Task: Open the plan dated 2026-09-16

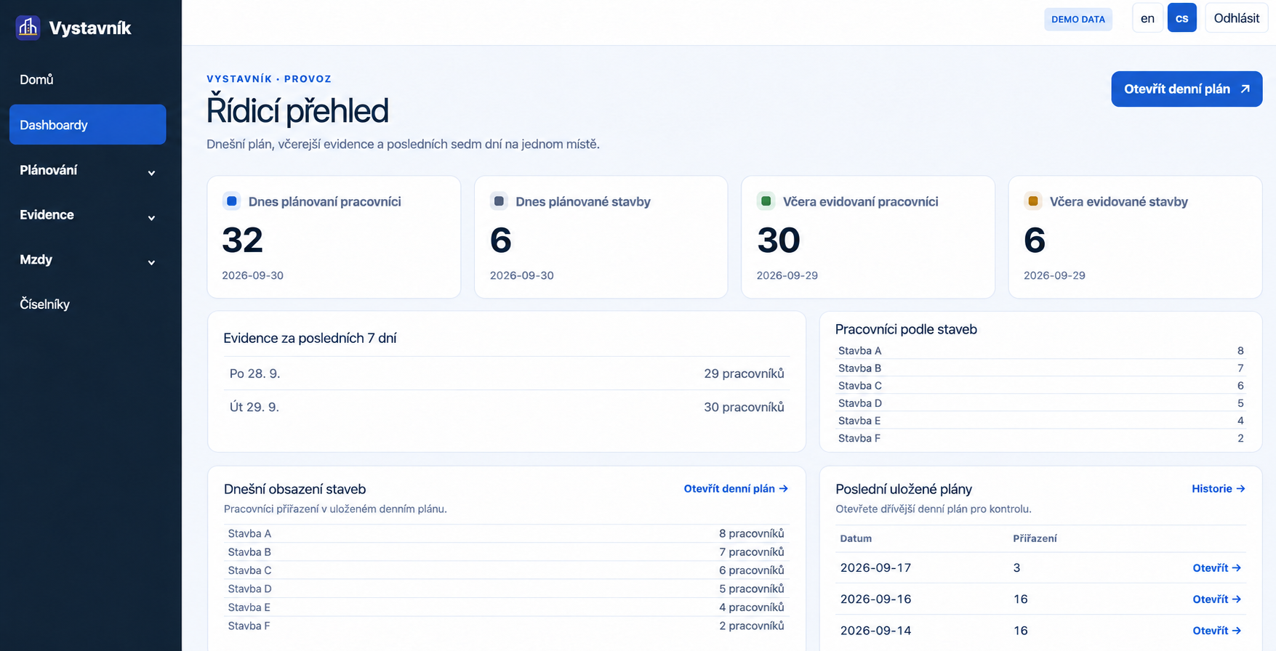Action: tap(1217, 599)
